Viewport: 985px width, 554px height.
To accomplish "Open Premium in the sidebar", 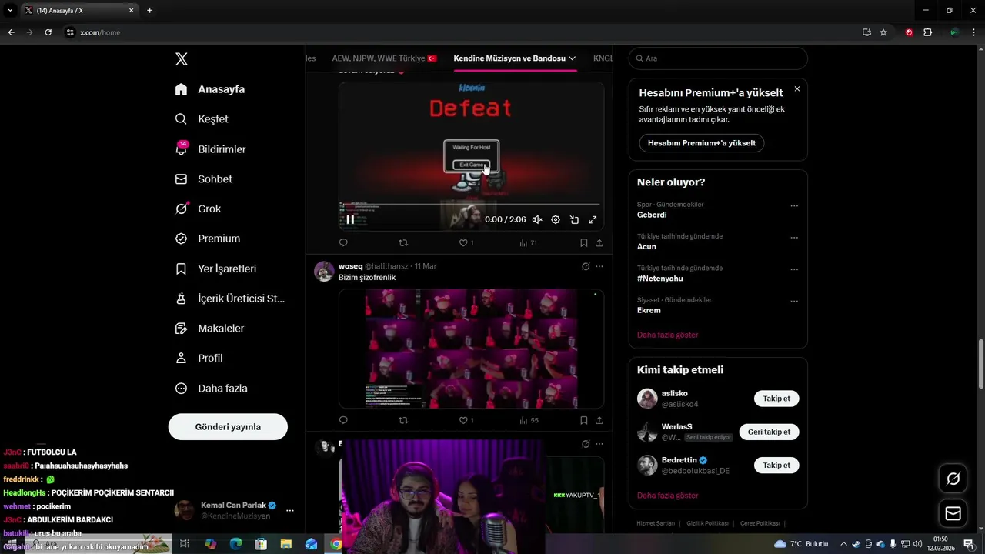I will pos(207,239).
